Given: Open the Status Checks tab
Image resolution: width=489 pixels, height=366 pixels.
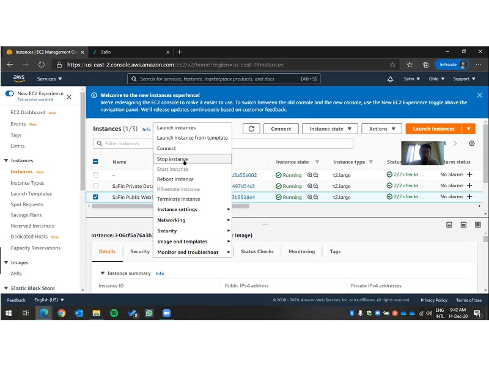Looking at the screenshot, I should (257, 251).
